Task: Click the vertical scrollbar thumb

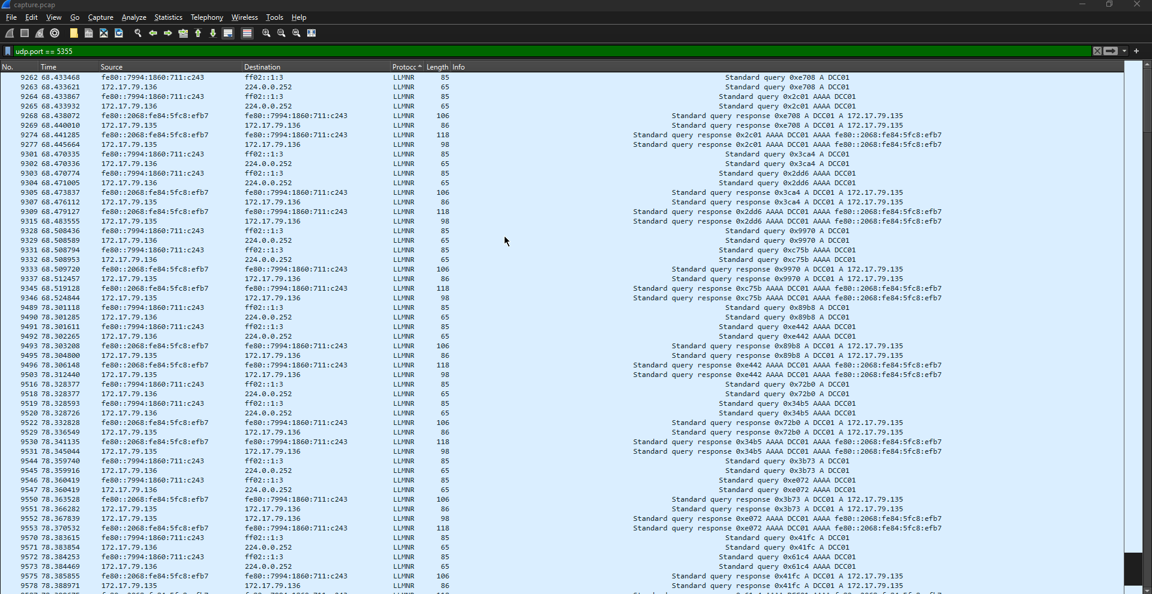Action: (1147, 100)
